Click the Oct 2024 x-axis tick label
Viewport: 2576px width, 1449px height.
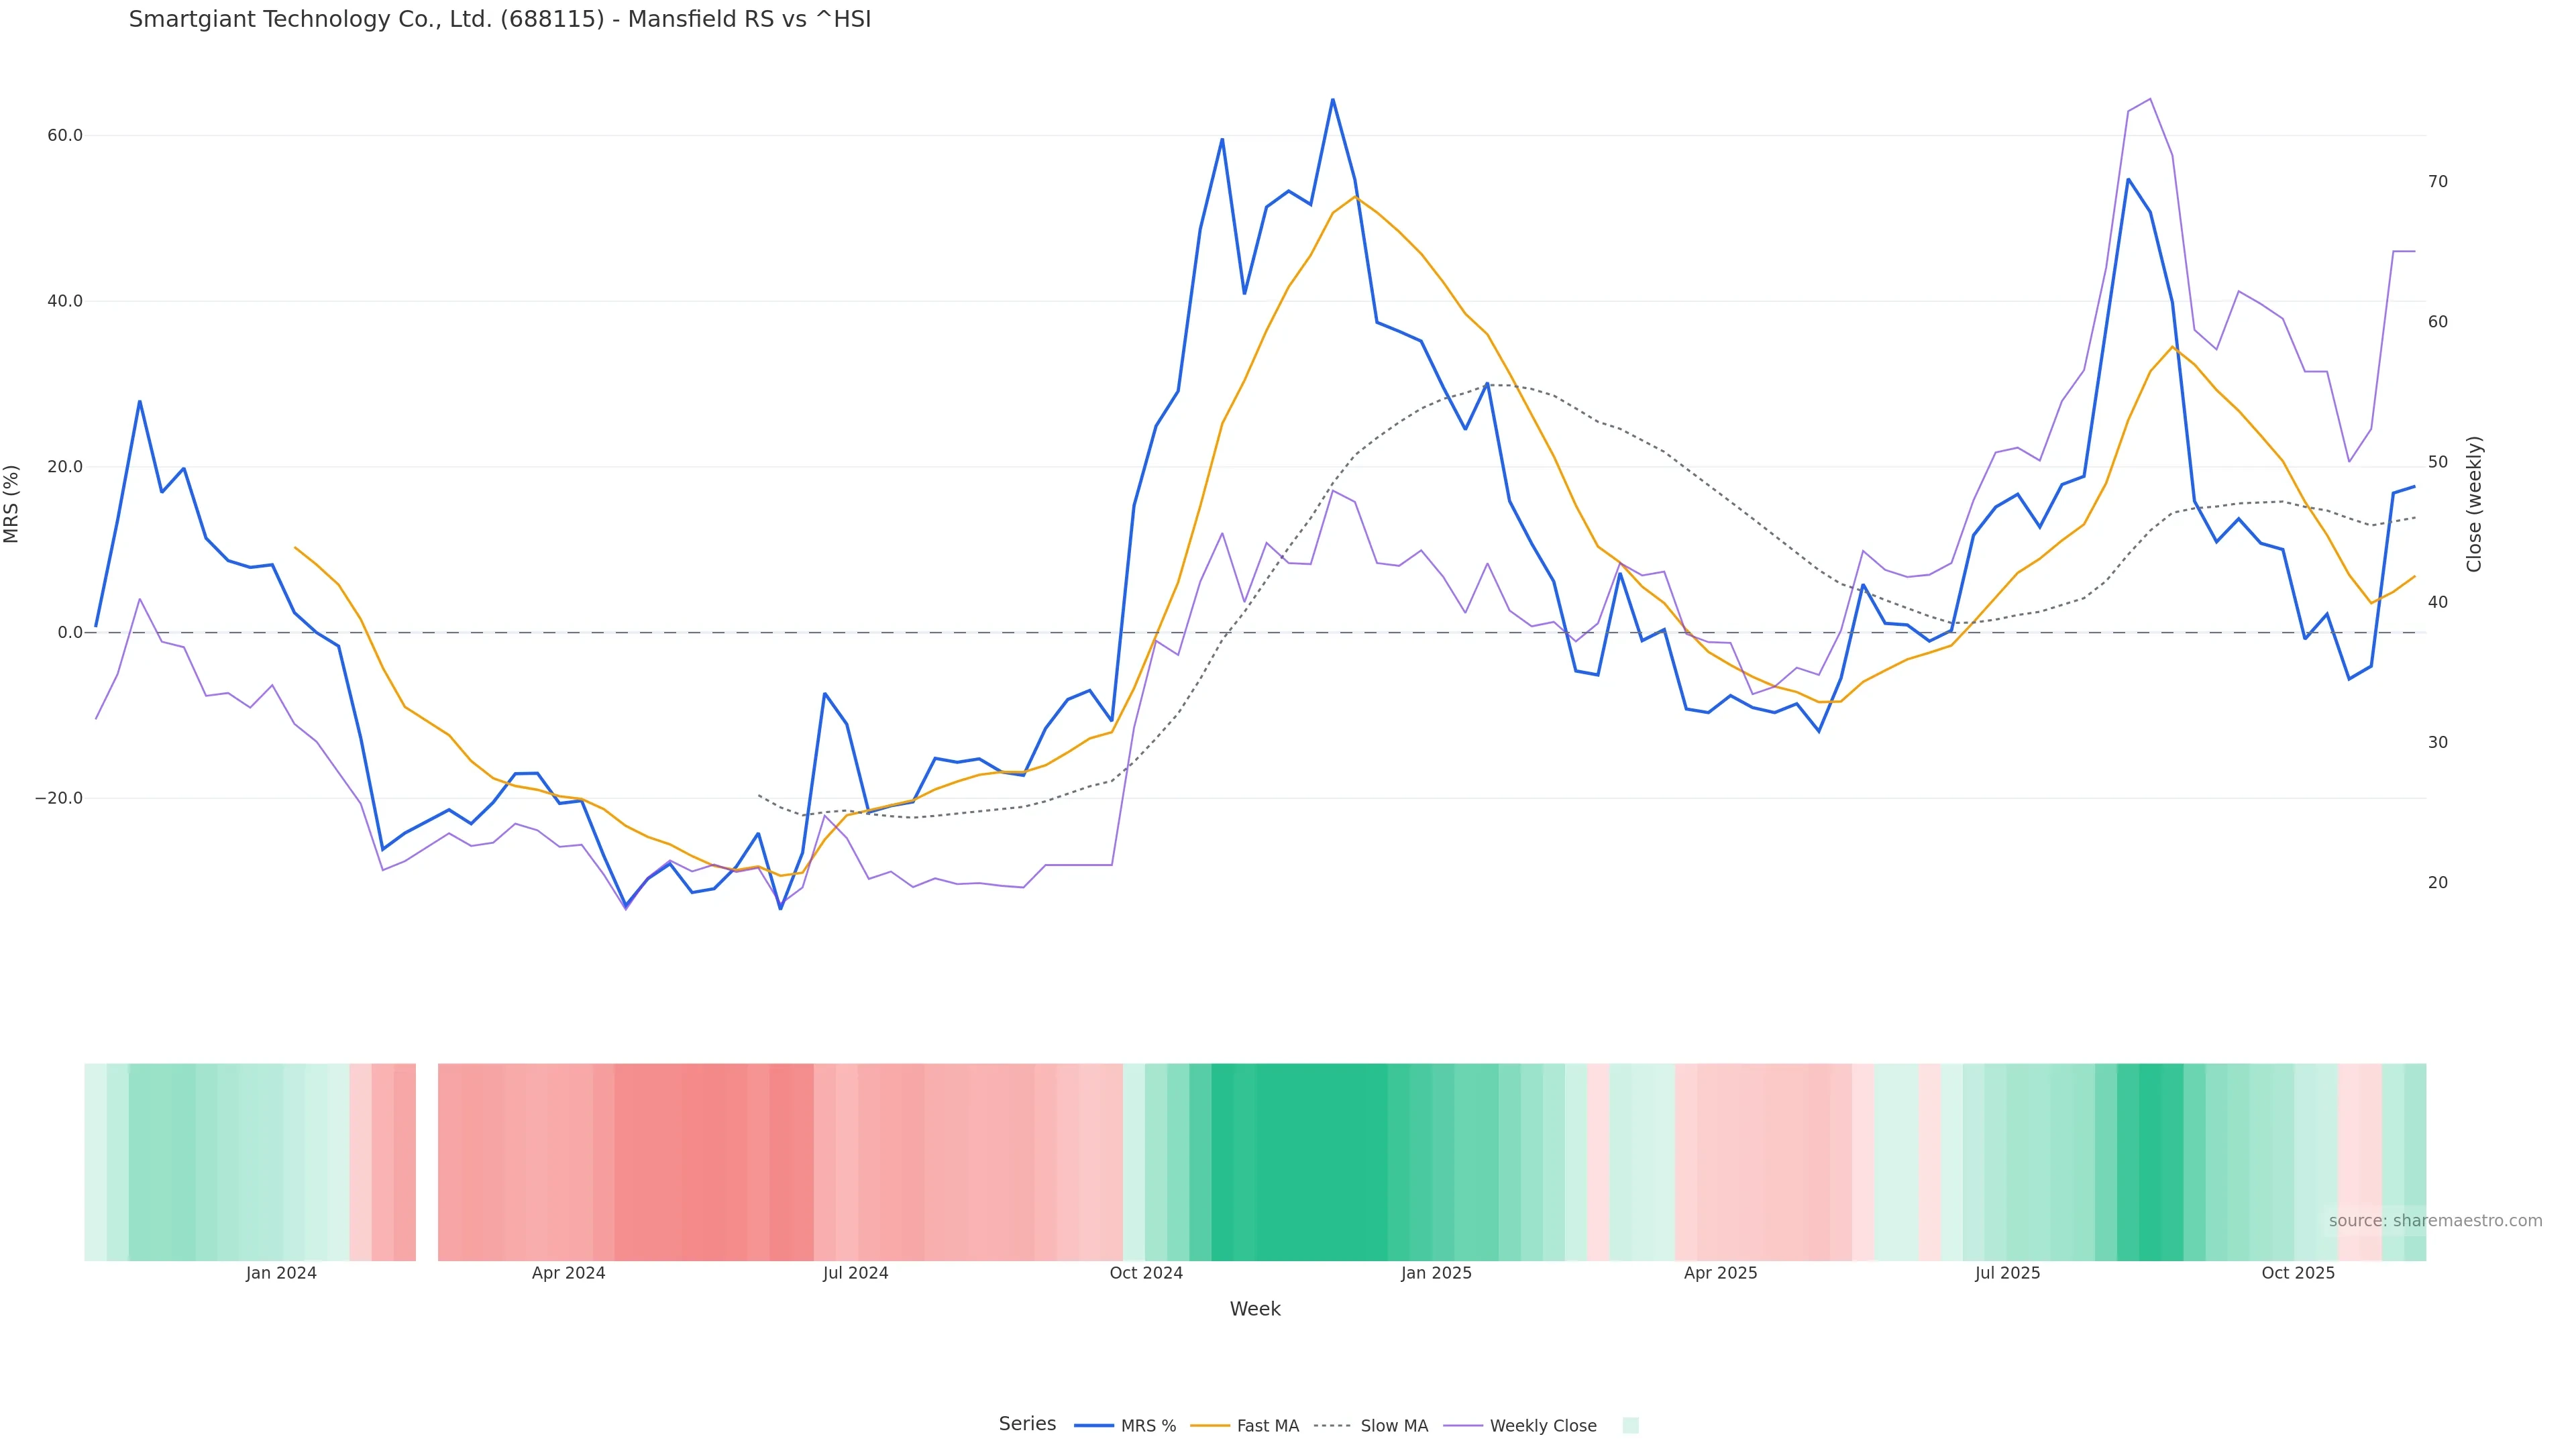[1146, 1274]
